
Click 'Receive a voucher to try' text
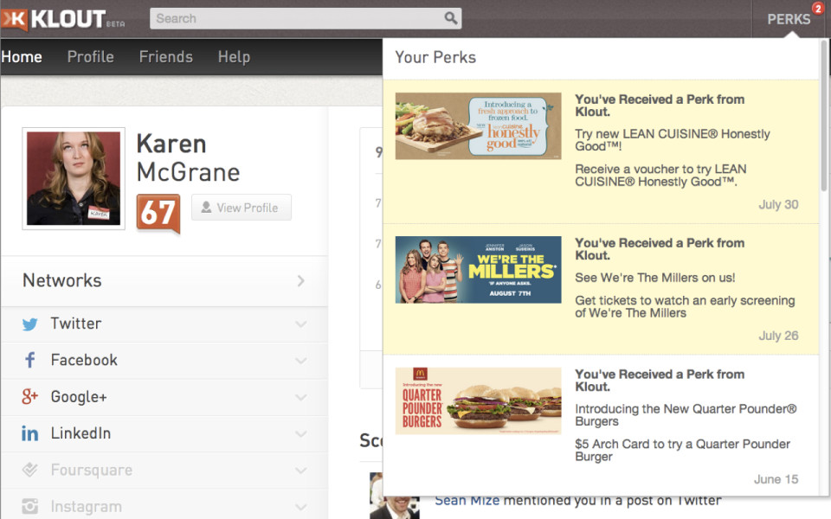[660, 176]
